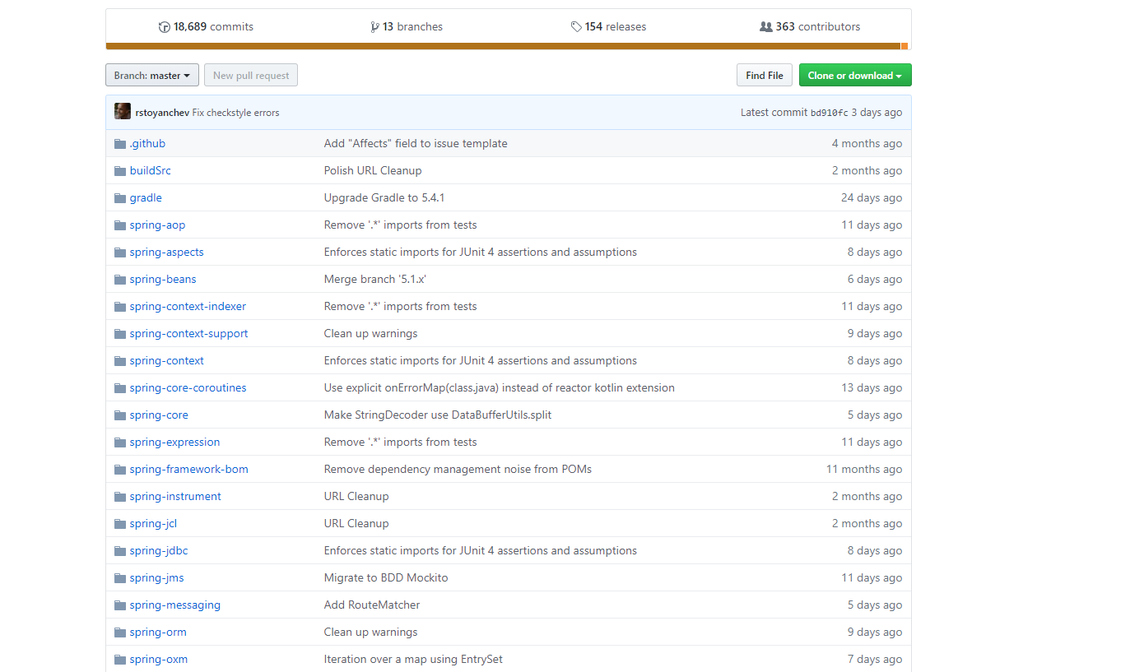The image size is (1130, 672).
Task: Click the spring-core-coroutines folder icon
Action: [120, 388]
